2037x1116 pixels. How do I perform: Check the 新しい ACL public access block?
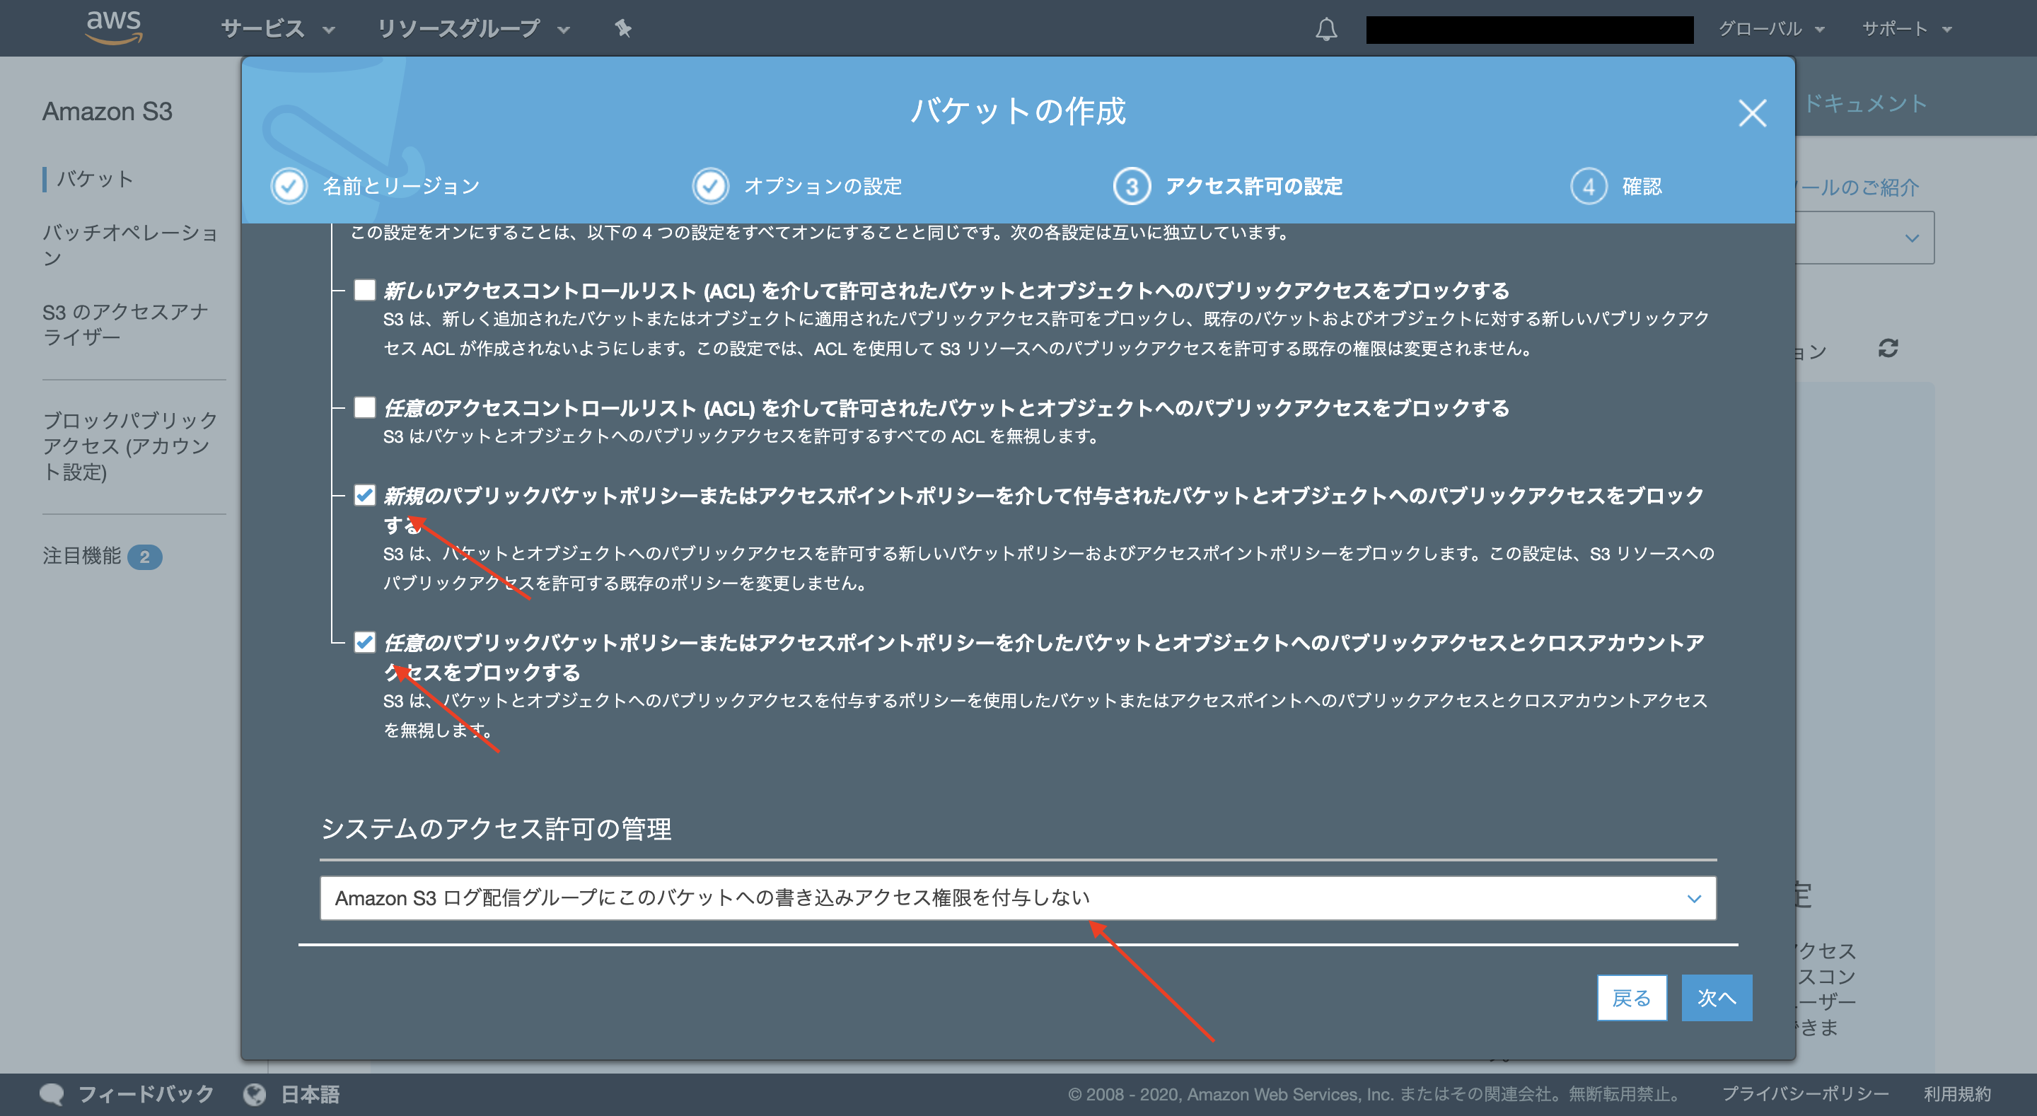pos(364,290)
